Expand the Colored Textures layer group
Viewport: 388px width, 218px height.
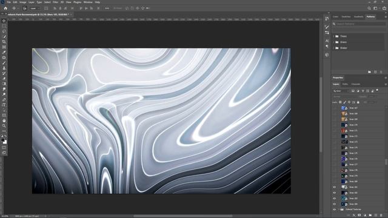click(338, 210)
